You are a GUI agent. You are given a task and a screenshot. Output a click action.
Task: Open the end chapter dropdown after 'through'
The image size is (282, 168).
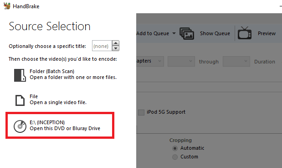click(x=236, y=61)
